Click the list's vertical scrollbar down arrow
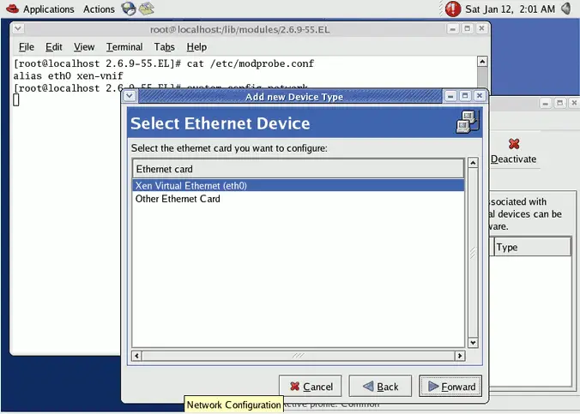Image resolution: width=580 pixels, height=414 pixels. [473, 343]
